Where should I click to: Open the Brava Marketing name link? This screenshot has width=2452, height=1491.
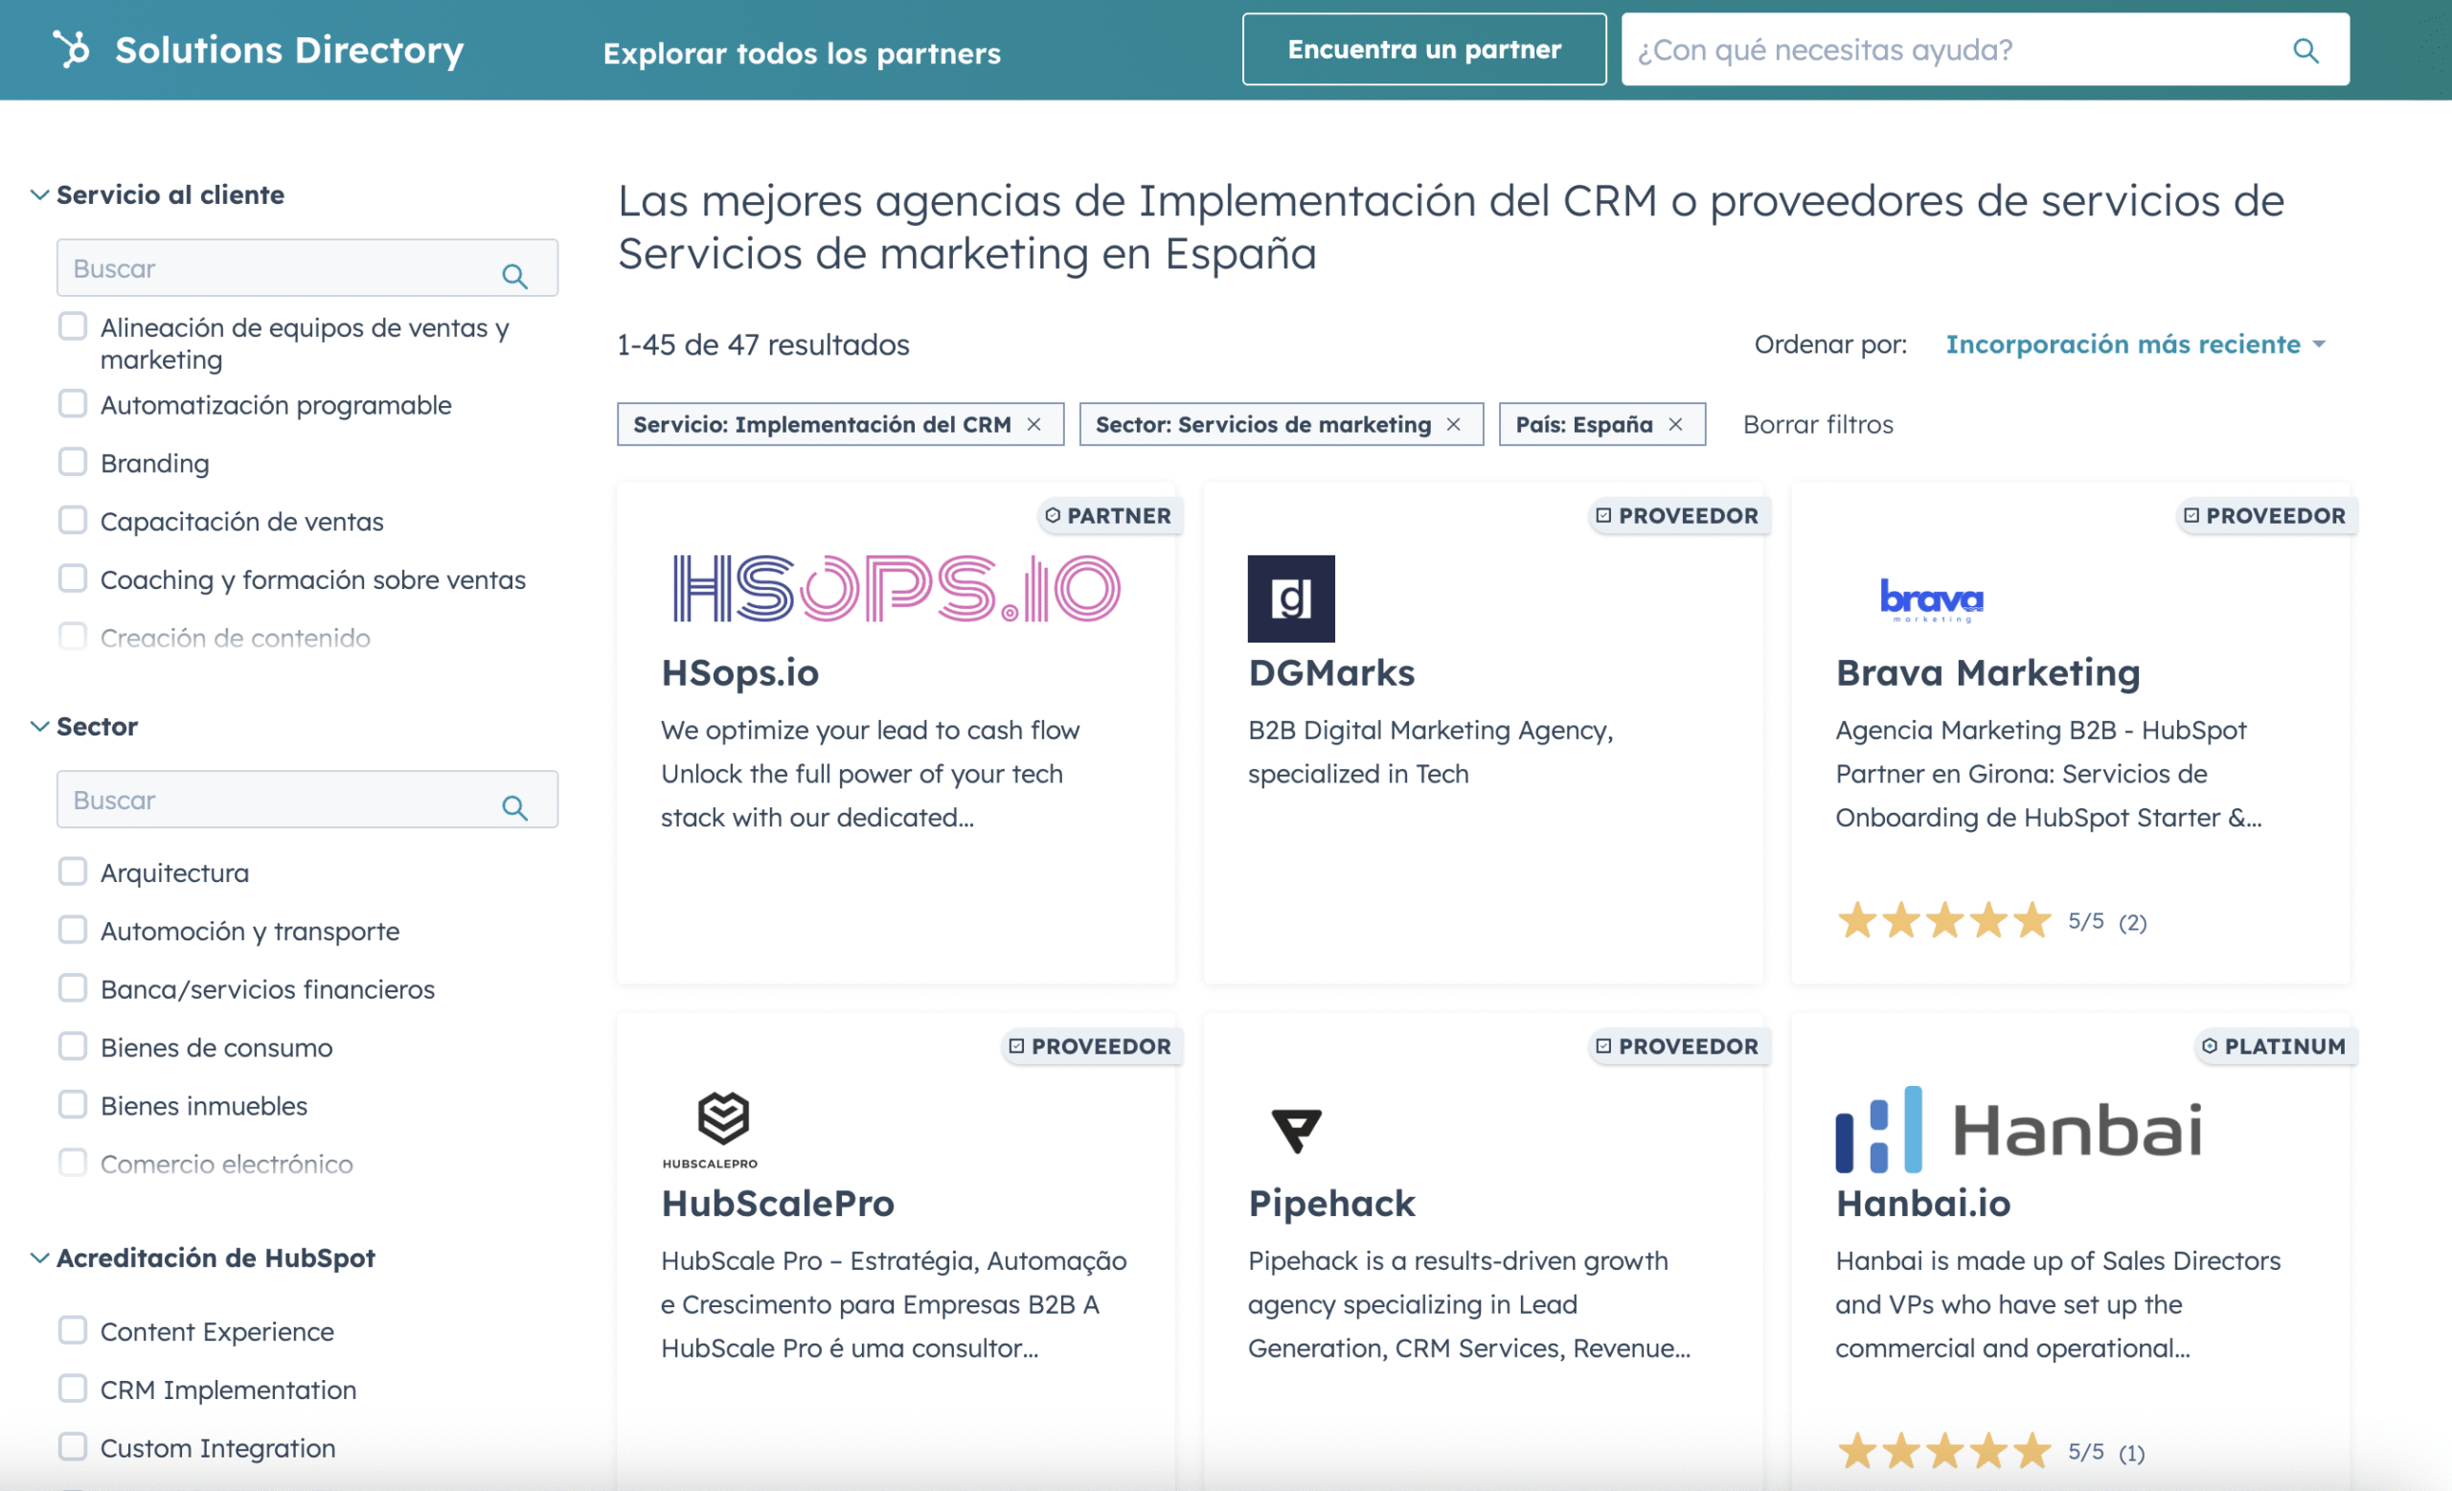(x=1987, y=673)
